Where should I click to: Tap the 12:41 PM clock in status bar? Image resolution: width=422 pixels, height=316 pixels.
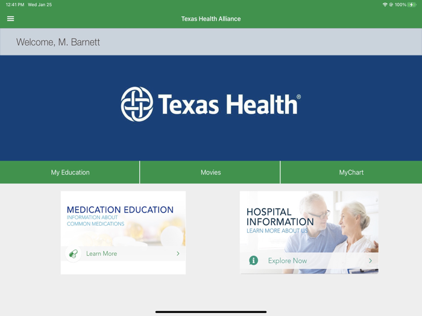click(x=15, y=5)
